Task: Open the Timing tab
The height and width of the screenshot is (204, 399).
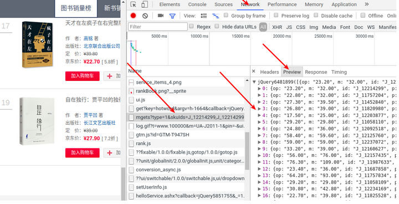Action: pos(339,72)
